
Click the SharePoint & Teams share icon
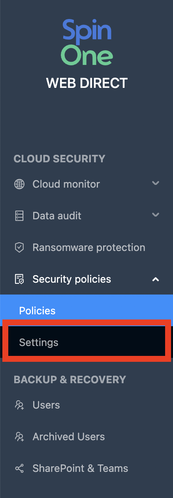[x=19, y=468]
